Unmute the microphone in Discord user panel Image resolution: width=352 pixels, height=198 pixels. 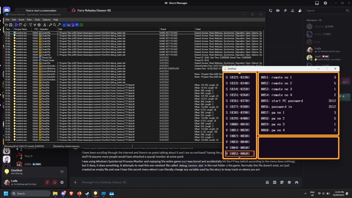click(47, 182)
